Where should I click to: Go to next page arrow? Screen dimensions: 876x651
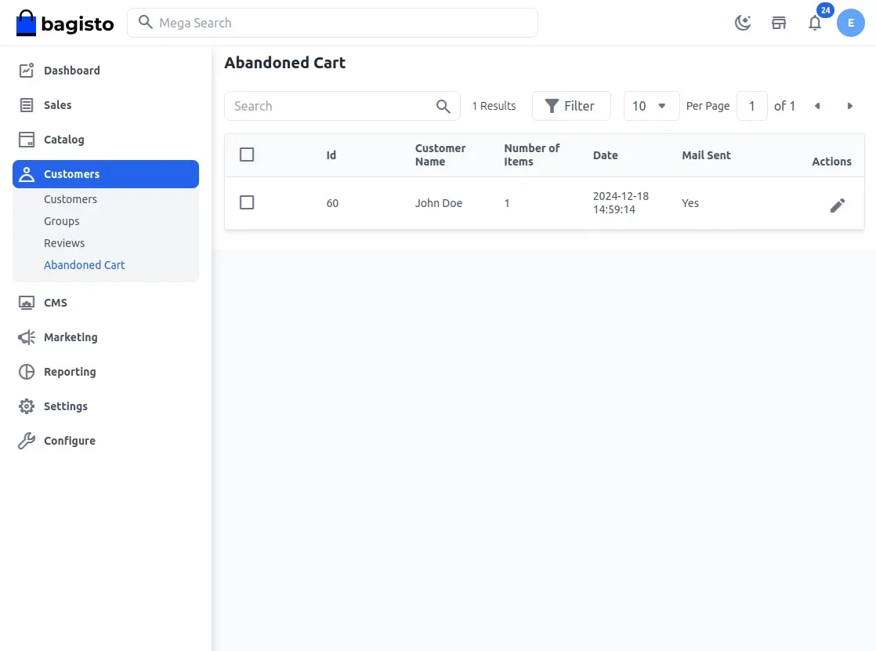(849, 106)
